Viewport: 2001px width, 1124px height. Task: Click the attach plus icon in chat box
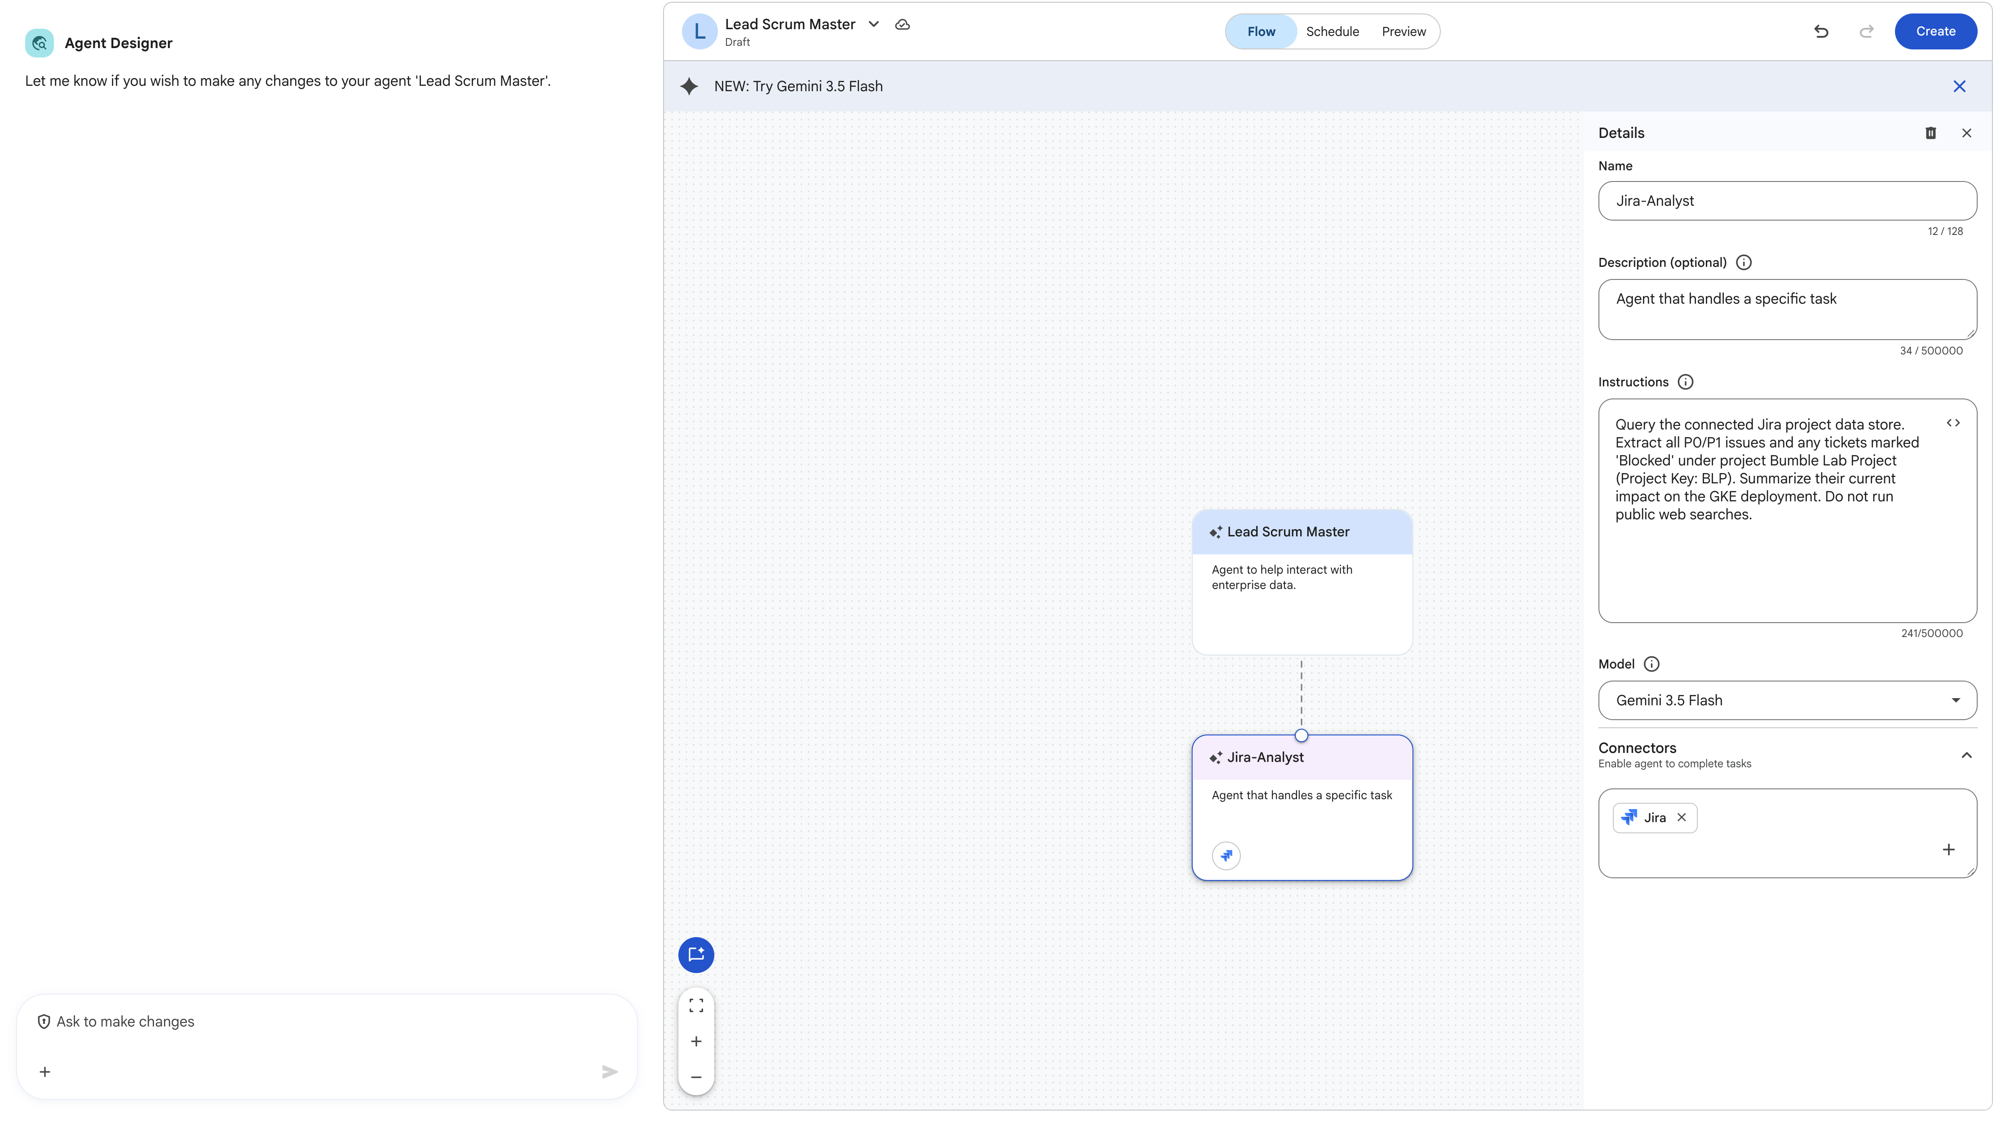(x=45, y=1072)
